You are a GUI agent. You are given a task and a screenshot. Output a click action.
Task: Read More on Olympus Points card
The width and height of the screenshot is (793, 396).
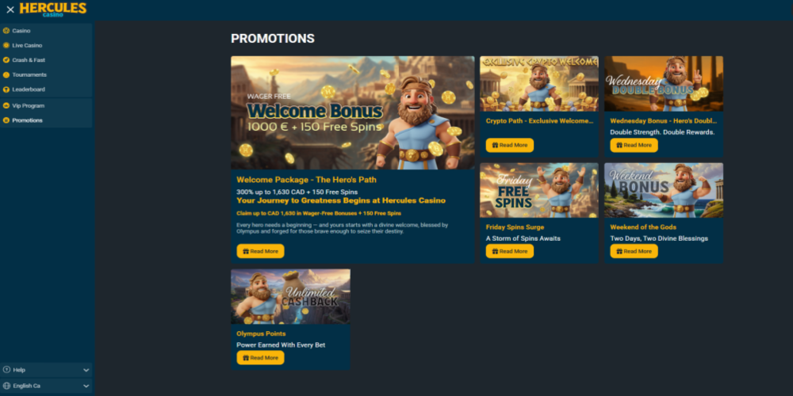pos(260,358)
